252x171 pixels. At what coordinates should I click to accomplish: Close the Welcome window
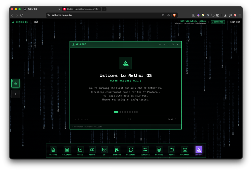pyautogui.click(x=177, y=44)
